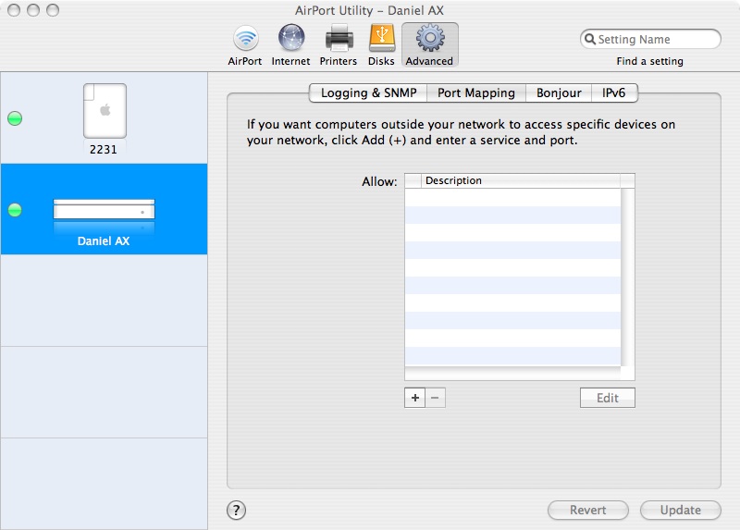Click the Update button

681,511
